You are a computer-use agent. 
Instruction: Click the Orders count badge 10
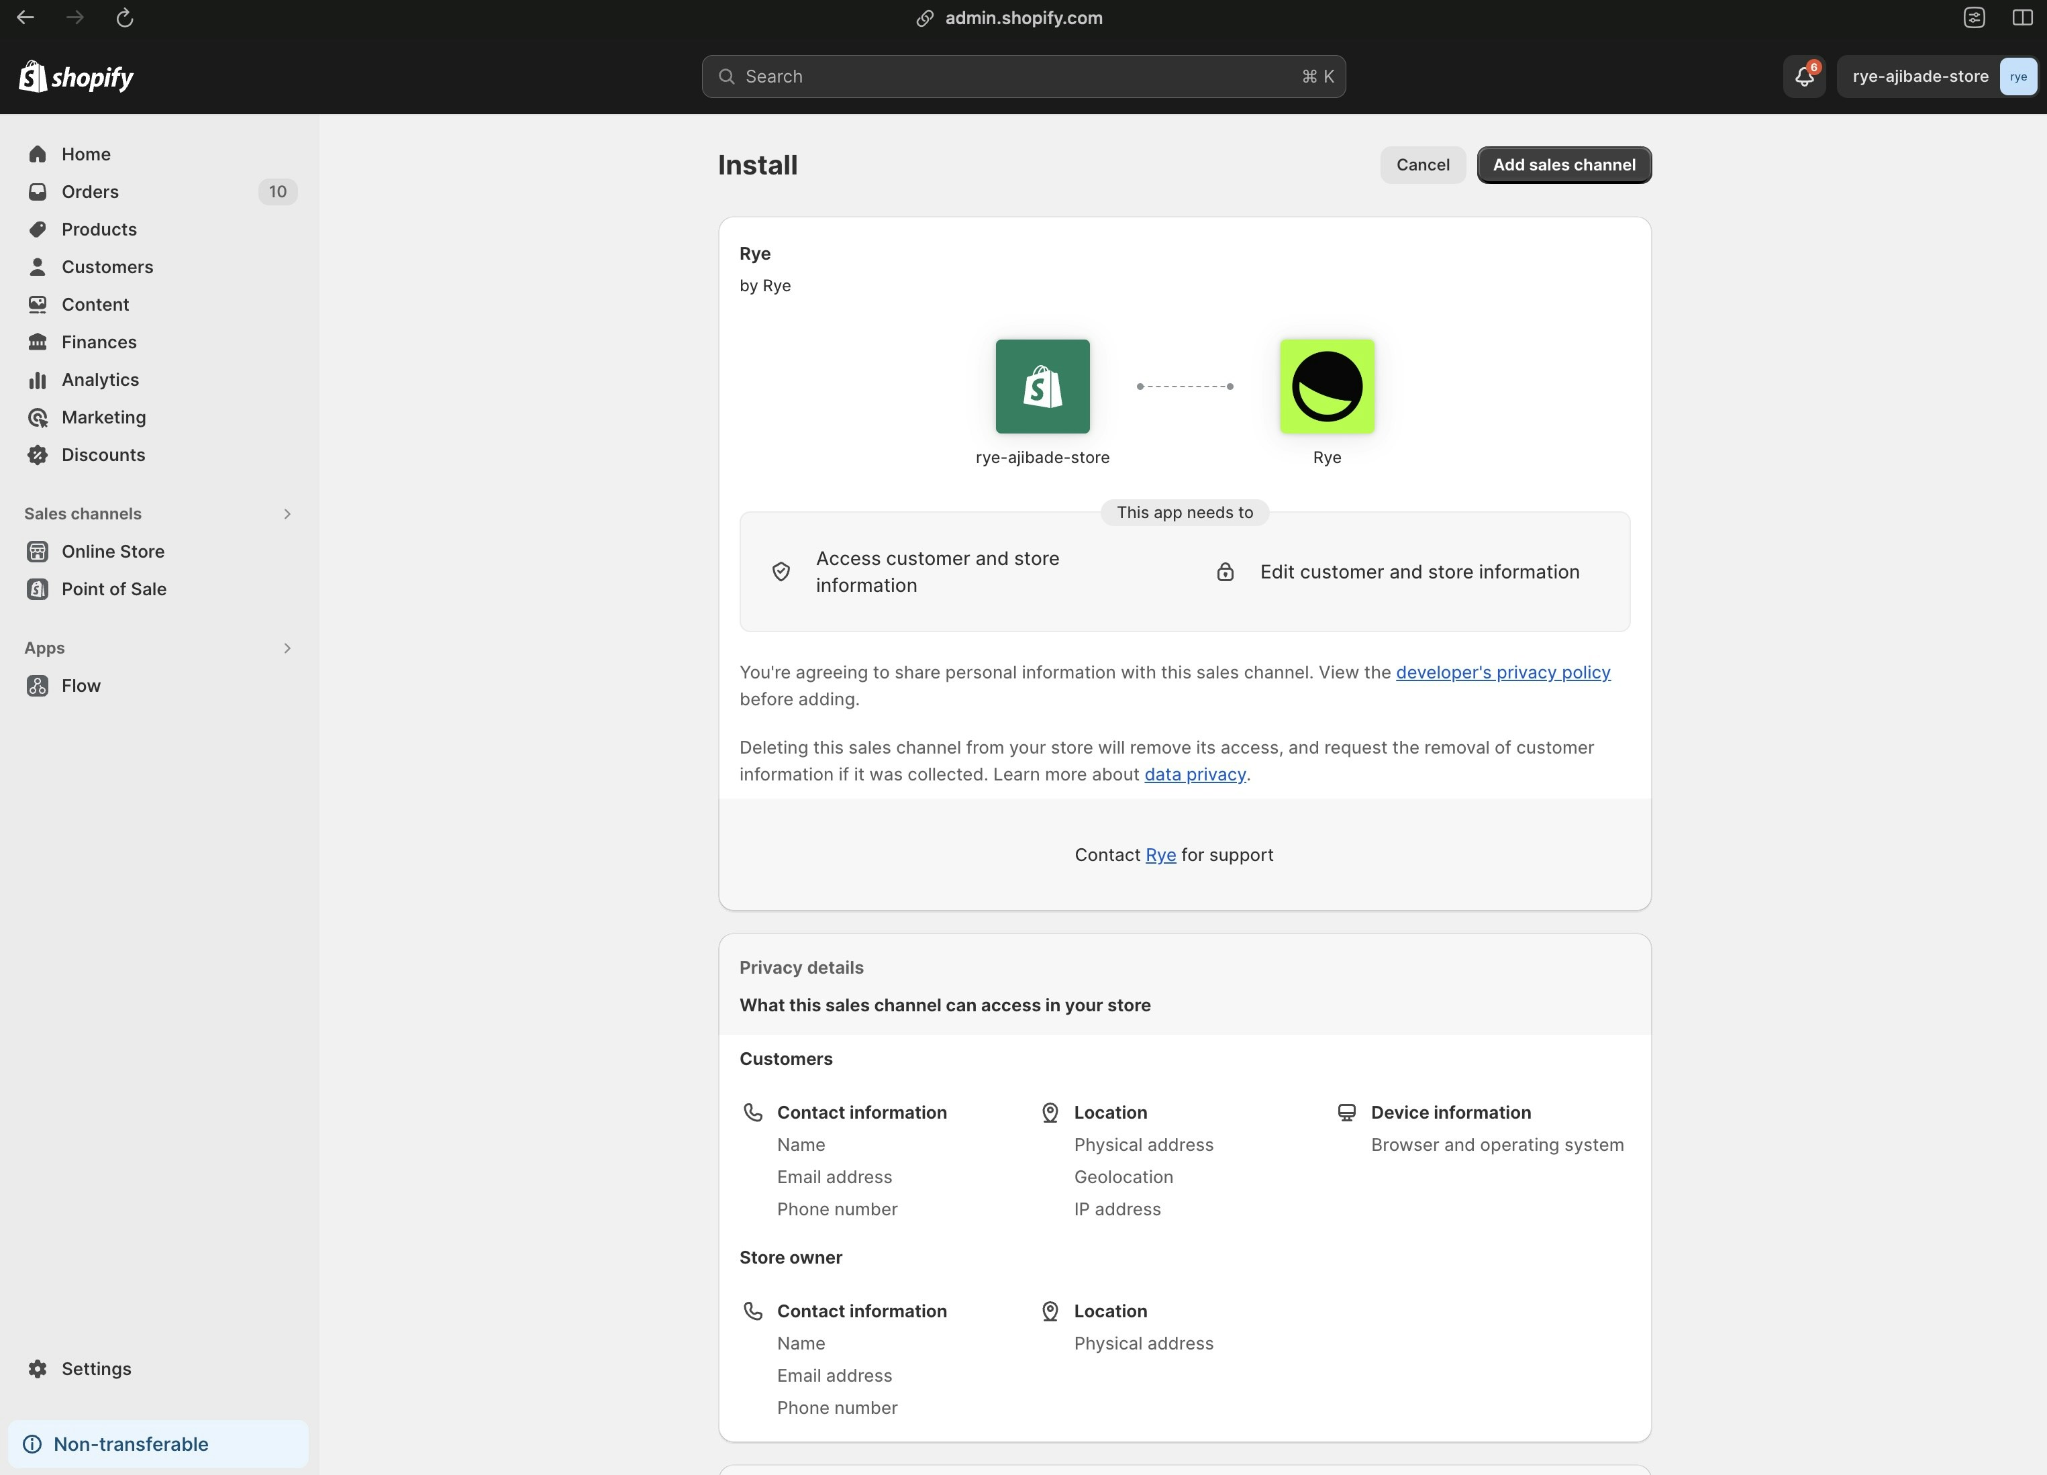click(x=278, y=191)
